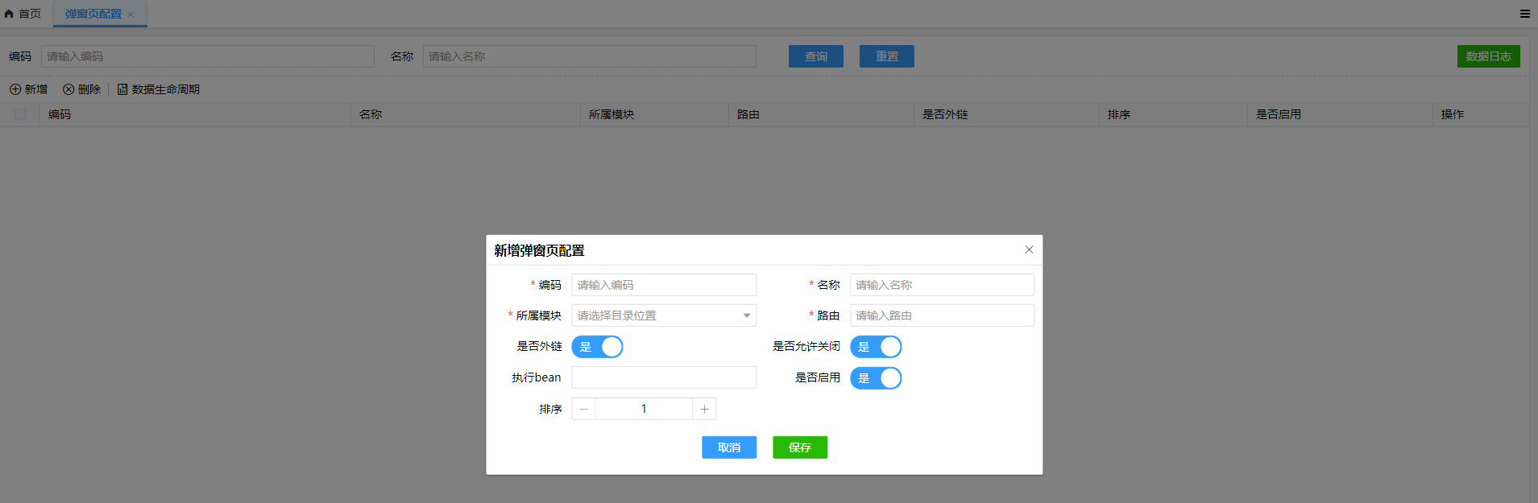Open the hamburger menu icon at top right

(x=1524, y=14)
